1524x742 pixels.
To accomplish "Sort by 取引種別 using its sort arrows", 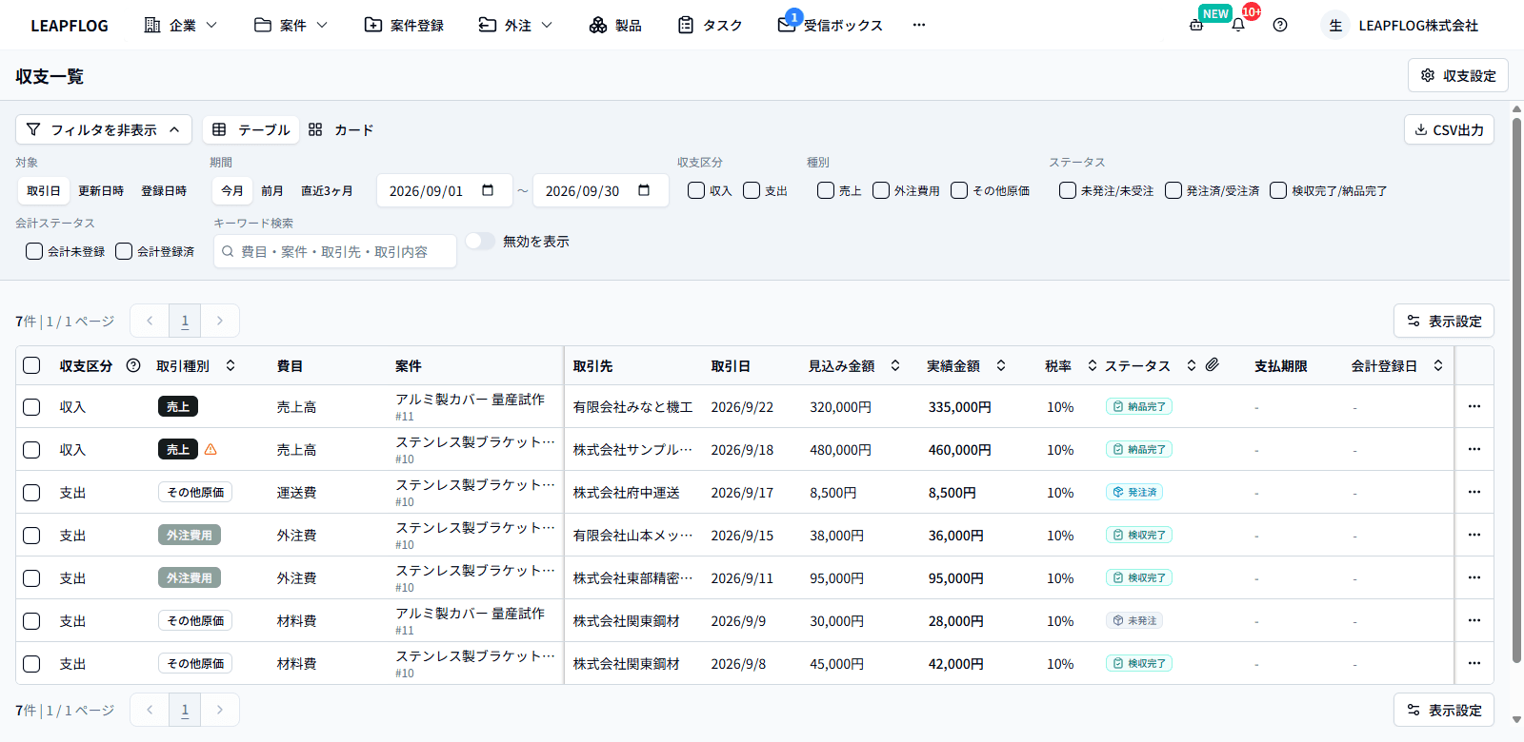I will click(x=231, y=365).
